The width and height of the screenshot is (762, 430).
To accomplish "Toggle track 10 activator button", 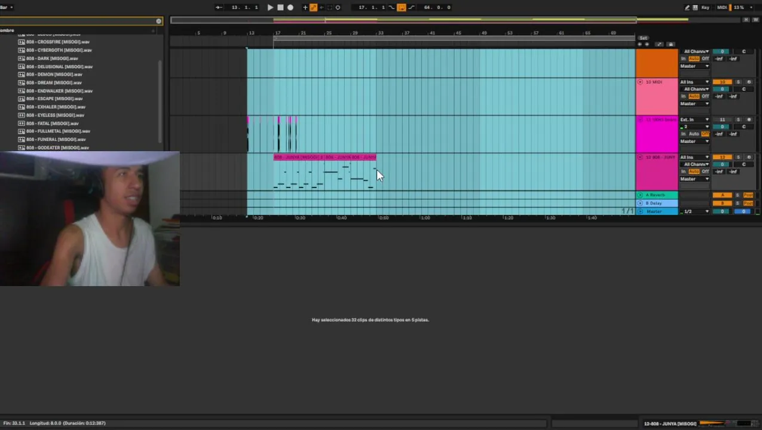I will [x=722, y=82].
